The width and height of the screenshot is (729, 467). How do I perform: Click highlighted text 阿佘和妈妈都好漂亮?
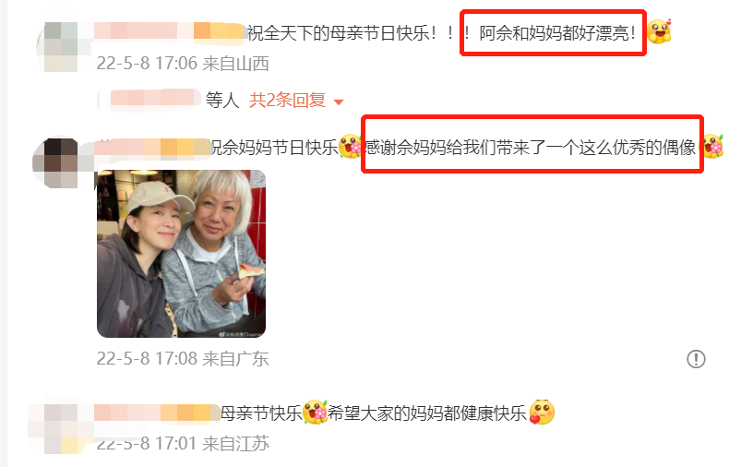(556, 33)
